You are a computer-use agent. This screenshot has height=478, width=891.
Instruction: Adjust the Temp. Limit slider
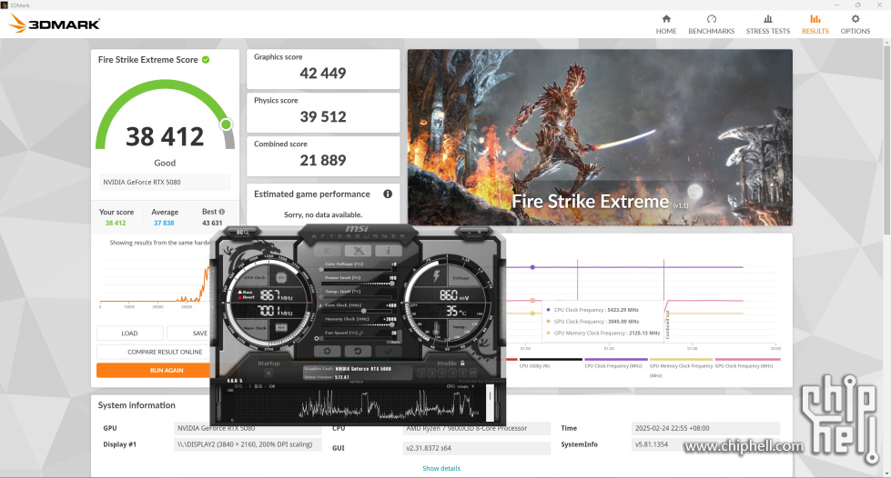tap(356, 297)
